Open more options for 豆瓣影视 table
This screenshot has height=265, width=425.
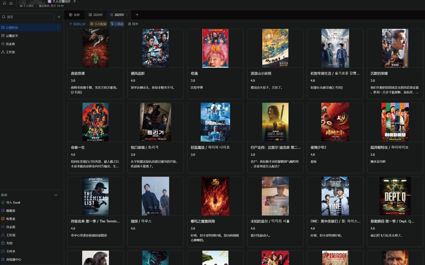pos(58,27)
